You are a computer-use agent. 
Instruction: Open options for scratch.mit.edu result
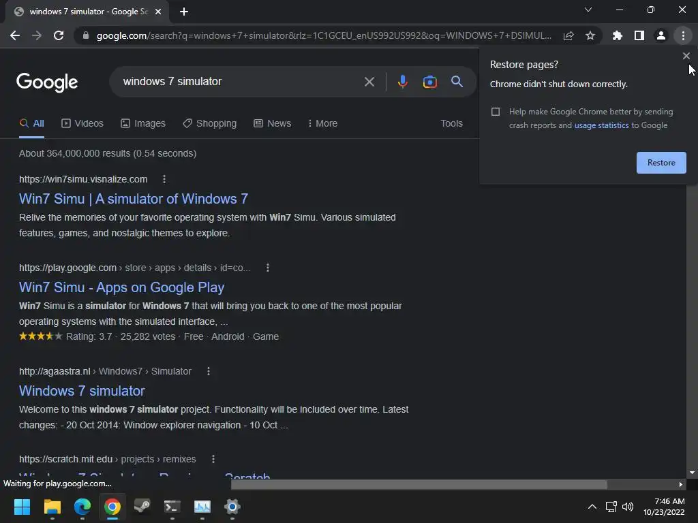tap(213, 459)
